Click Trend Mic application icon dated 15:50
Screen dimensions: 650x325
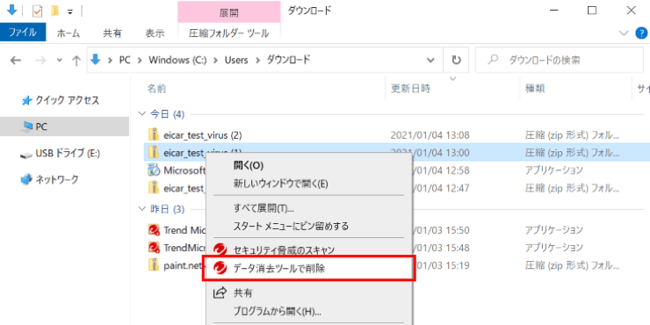(154, 229)
